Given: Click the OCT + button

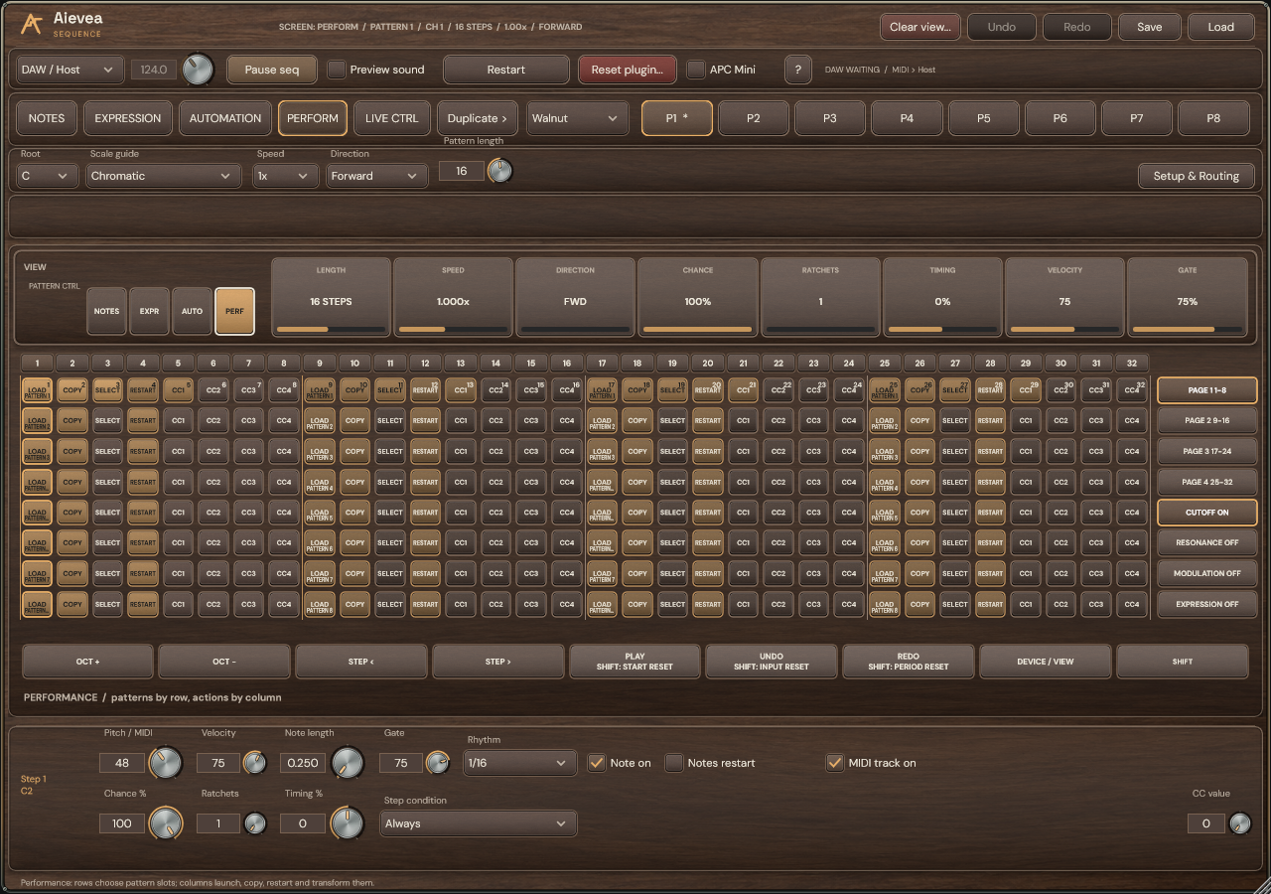Looking at the screenshot, I should tap(88, 662).
